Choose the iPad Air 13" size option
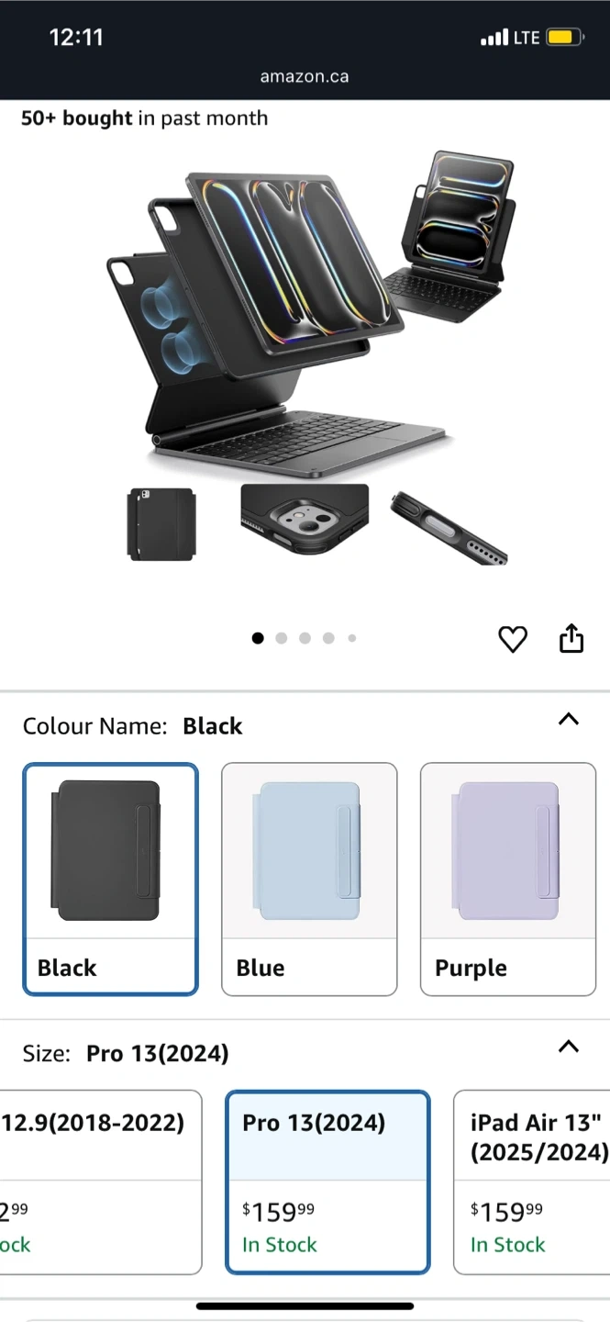610x1322 pixels. 532,1182
